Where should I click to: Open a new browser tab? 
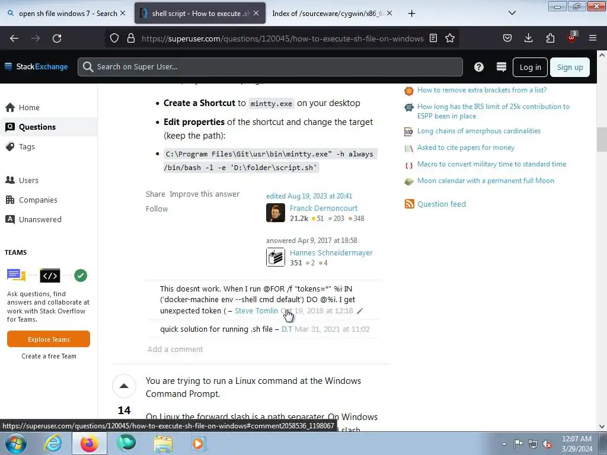pyautogui.click(x=411, y=14)
